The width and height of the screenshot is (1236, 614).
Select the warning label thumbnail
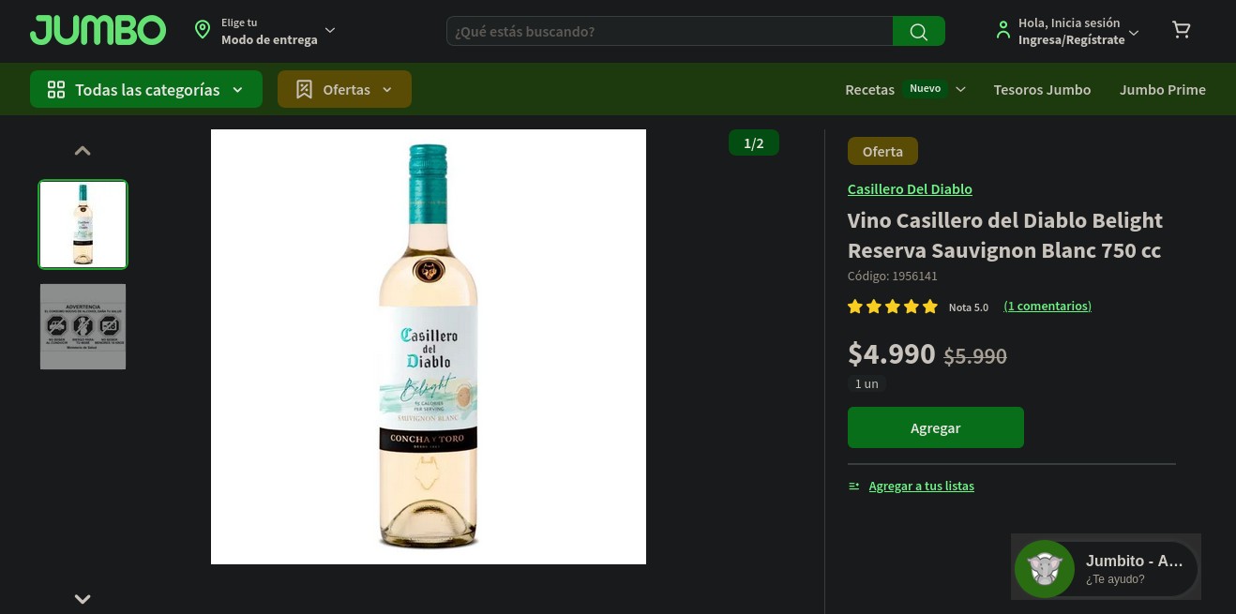point(83,326)
